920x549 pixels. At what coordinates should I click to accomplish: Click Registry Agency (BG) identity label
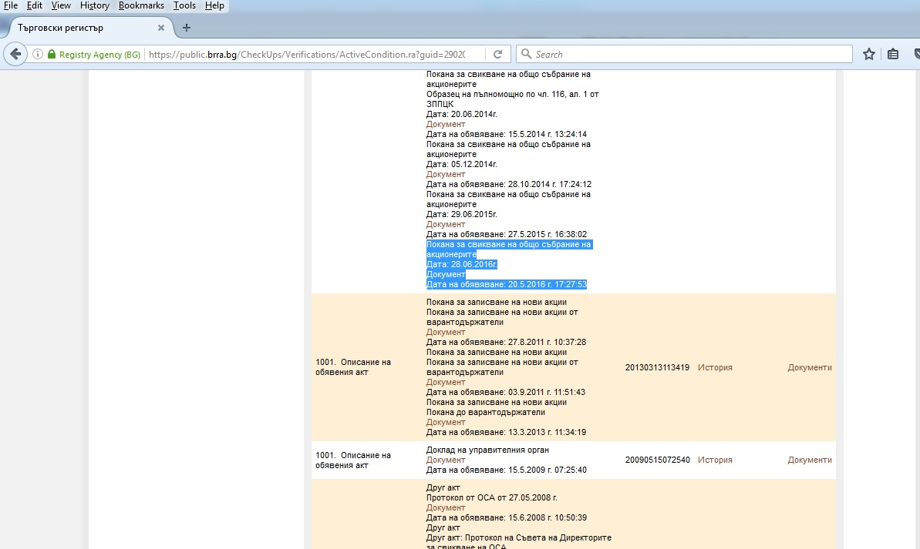[x=99, y=55]
